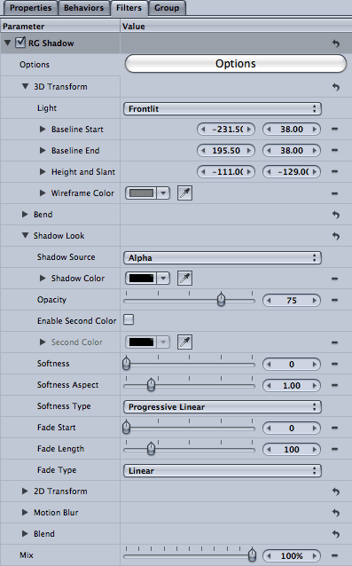
Task: Open animation menu for Shadow Color
Action: 334,279
